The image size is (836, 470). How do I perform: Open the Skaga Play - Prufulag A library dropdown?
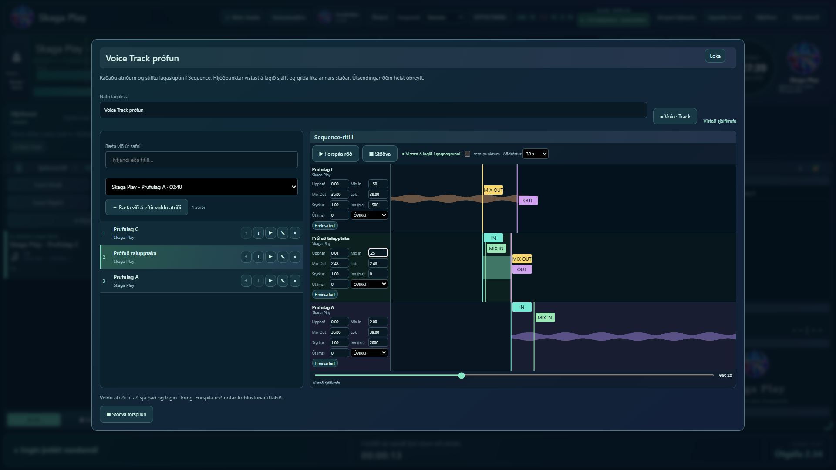(202, 187)
